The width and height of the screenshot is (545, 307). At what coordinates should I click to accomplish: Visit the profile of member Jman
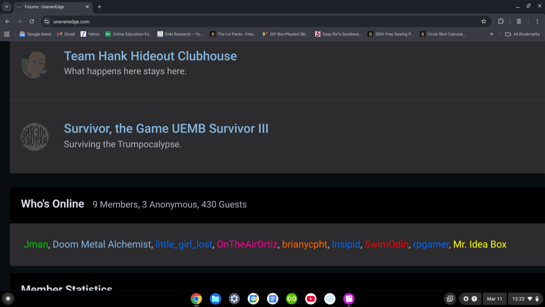click(x=36, y=244)
